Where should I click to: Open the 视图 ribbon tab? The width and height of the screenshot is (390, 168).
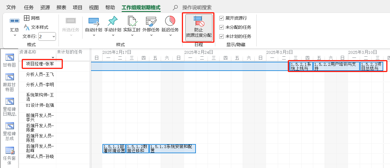(94, 7)
